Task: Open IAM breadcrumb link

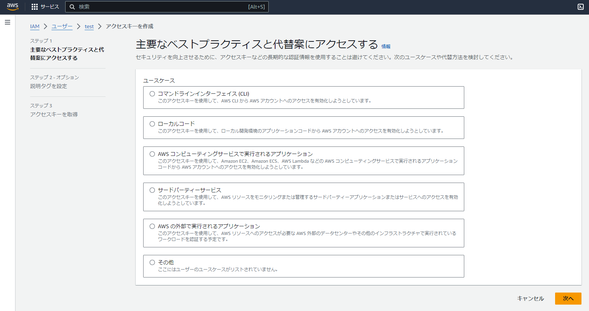Action: [35, 26]
